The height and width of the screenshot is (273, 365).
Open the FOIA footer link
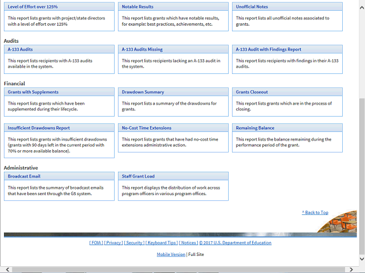96,243
